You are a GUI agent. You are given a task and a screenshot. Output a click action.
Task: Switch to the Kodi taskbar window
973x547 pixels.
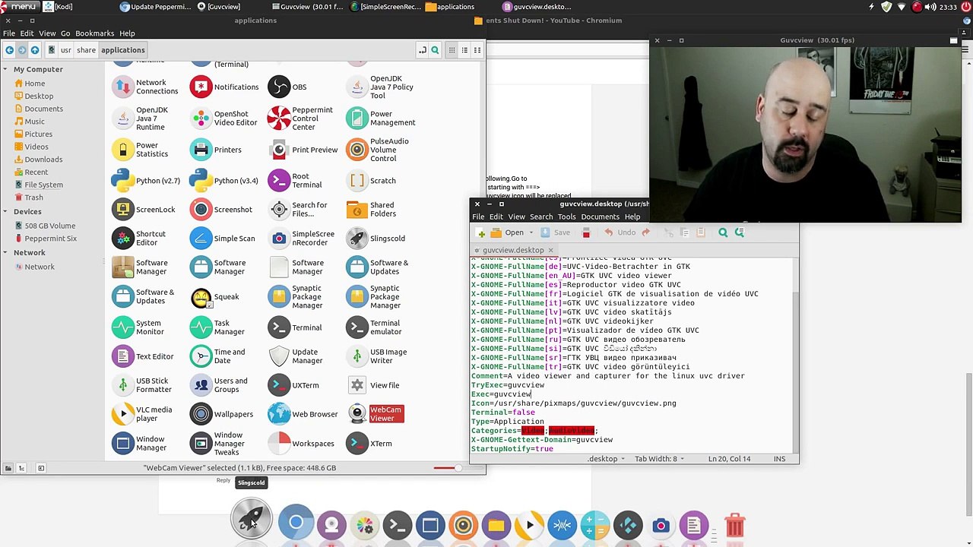coord(59,7)
